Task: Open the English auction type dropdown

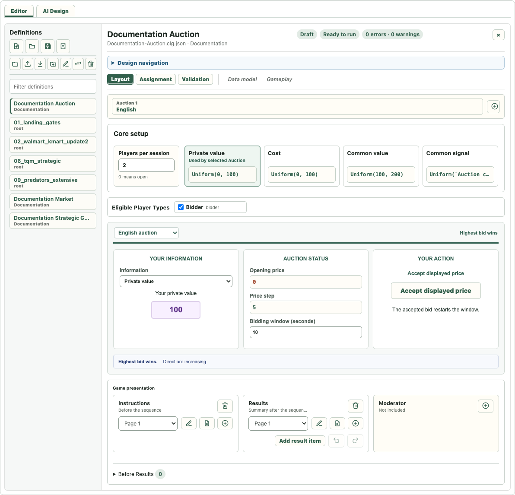Action: 146,233
